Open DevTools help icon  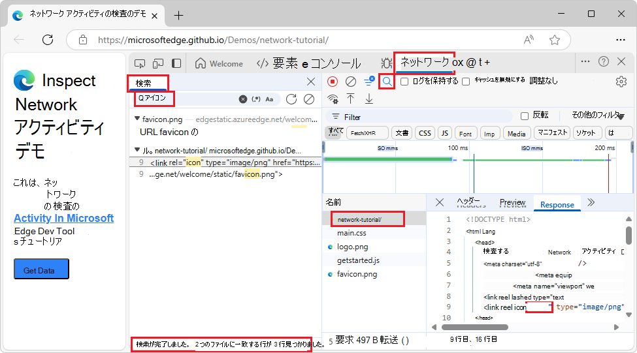[x=604, y=62]
